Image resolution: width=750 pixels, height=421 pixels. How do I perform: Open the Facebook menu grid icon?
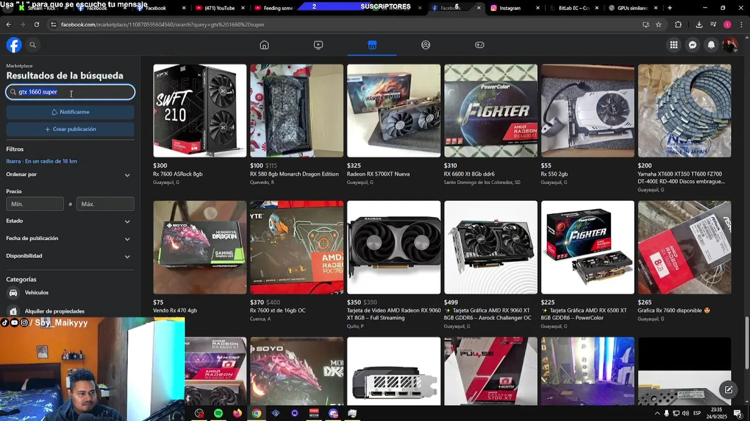pyautogui.click(x=674, y=45)
